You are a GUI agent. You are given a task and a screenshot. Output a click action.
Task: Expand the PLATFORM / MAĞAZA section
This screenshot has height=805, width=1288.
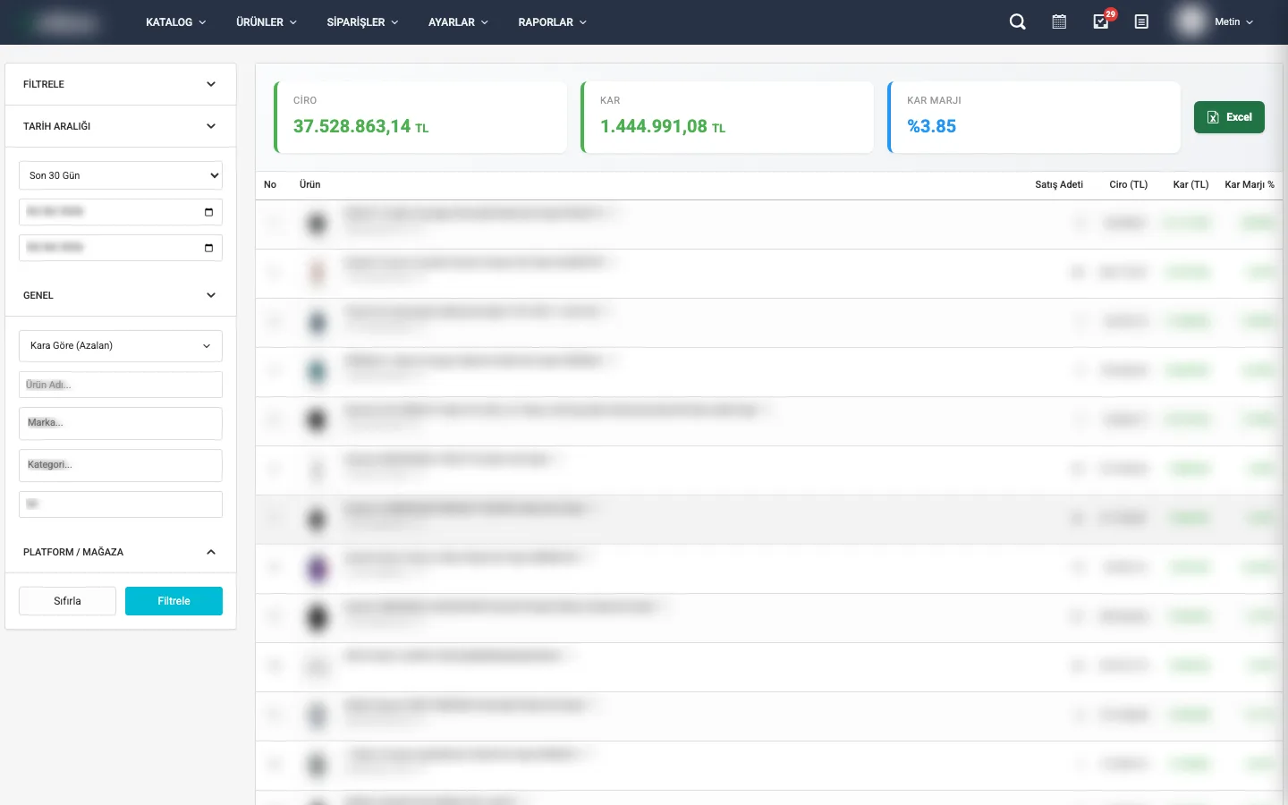pos(211,552)
